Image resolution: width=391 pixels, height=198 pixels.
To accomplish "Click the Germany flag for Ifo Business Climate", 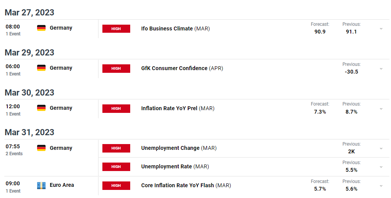I will coord(41,28).
